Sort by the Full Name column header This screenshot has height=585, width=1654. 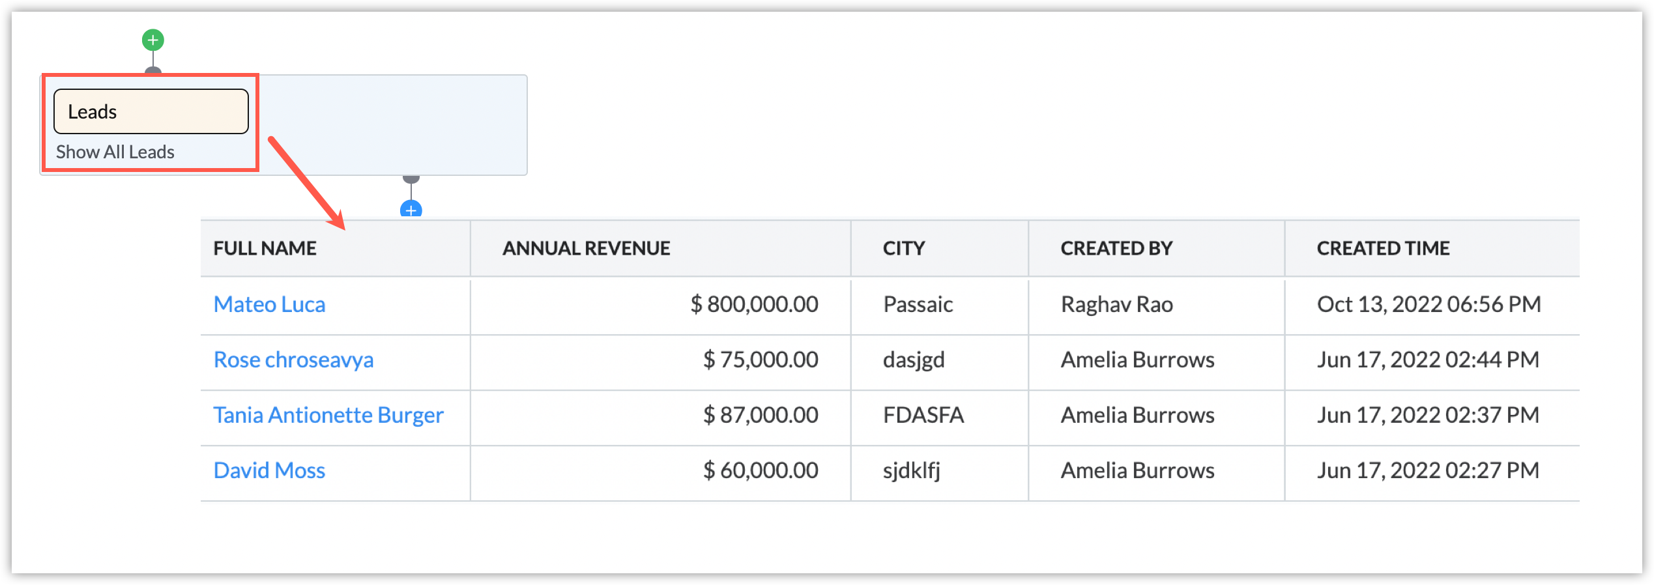click(265, 248)
